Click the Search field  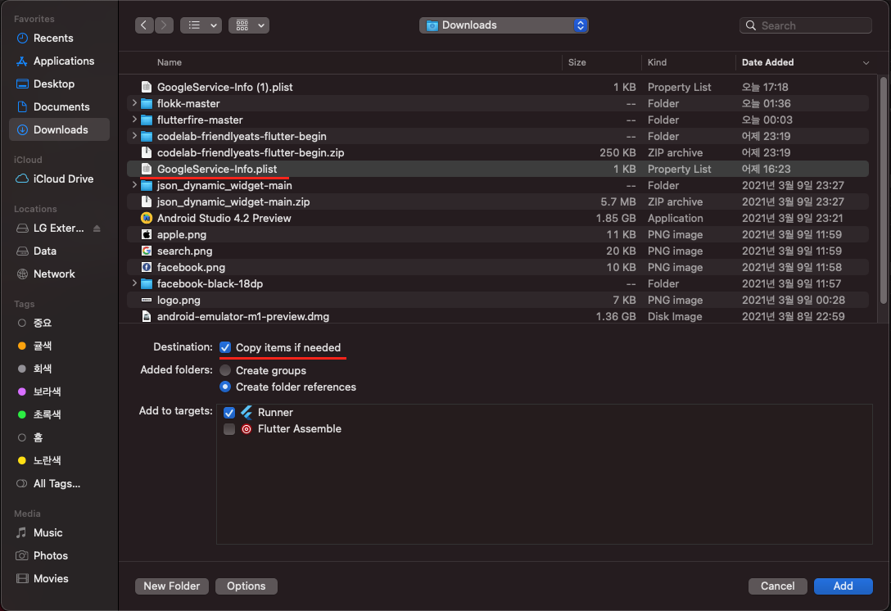pyautogui.click(x=805, y=25)
